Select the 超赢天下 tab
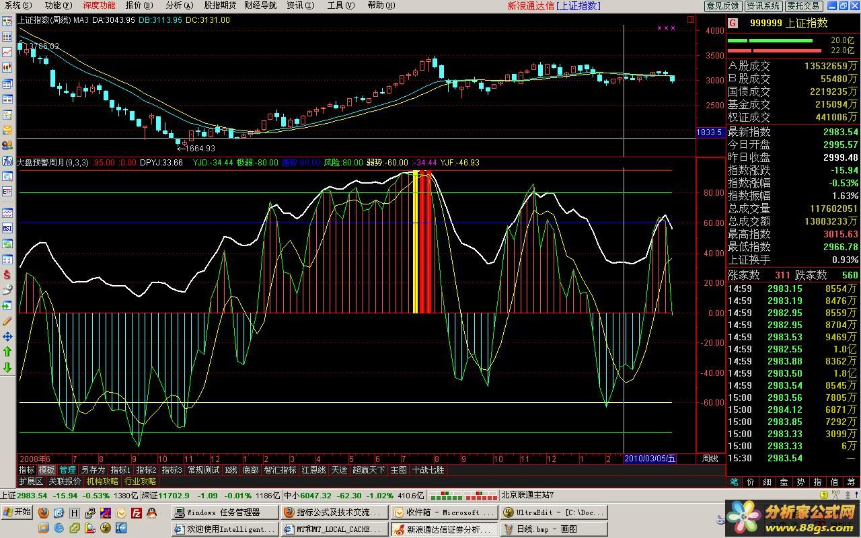 coord(369,470)
